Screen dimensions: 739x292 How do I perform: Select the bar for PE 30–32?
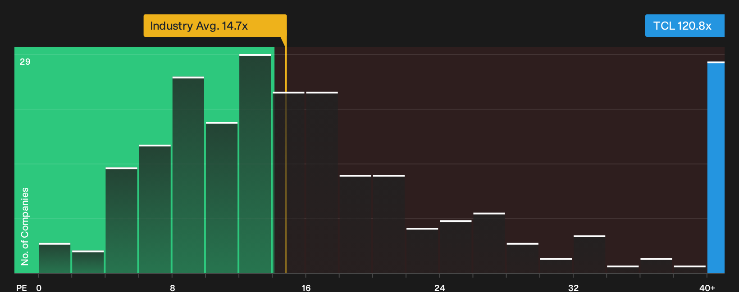(556, 266)
